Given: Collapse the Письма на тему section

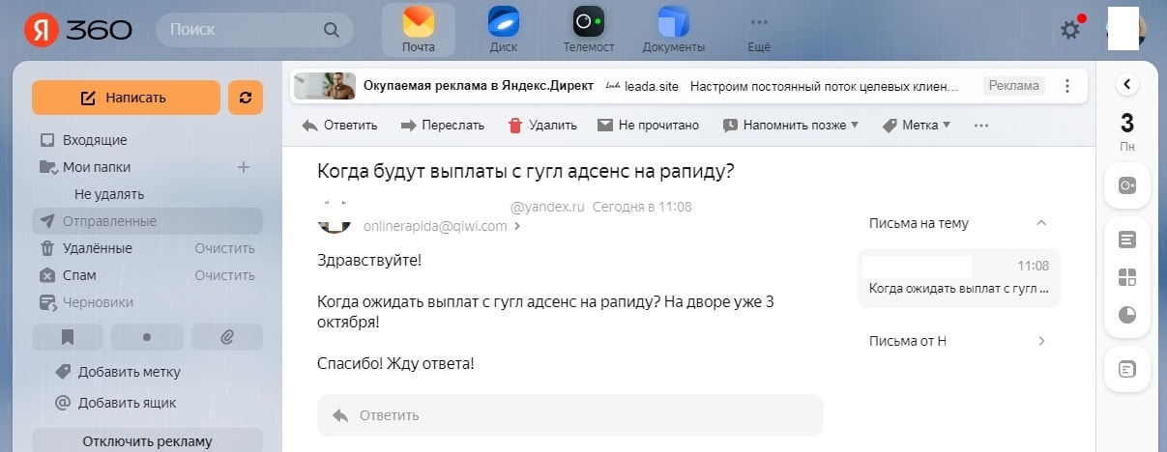Looking at the screenshot, I should [x=1041, y=223].
